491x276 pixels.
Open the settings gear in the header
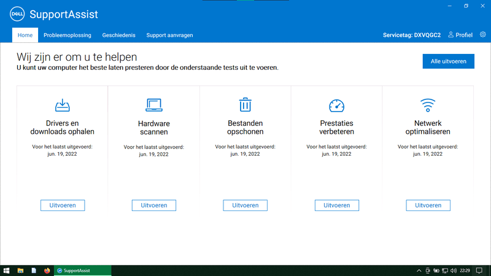click(x=483, y=35)
